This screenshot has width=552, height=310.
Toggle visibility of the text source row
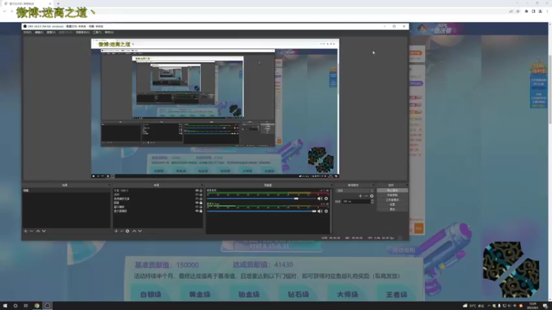(x=197, y=191)
